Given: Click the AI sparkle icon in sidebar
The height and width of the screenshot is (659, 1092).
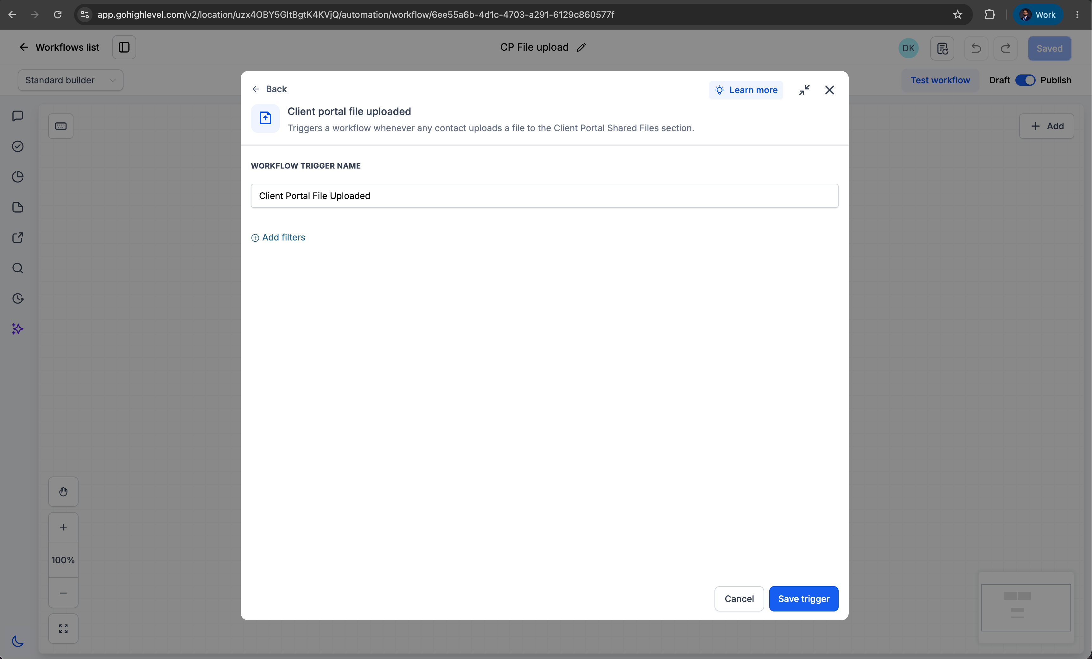Looking at the screenshot, I should [x=18, y=329].
